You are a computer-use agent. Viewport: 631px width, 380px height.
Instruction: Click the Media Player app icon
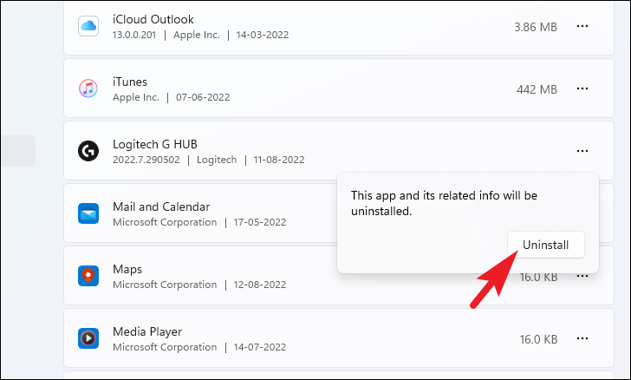[88, 338]
